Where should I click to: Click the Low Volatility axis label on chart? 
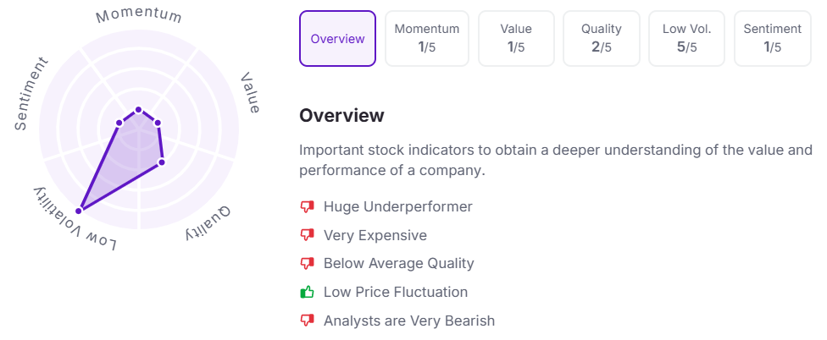pos(74,221)
